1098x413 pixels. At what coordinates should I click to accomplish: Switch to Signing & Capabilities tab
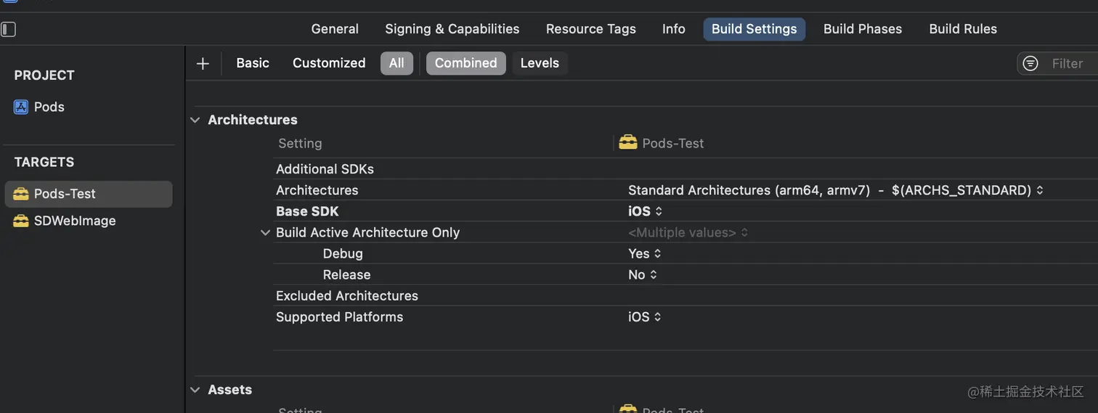coord(452,29)
